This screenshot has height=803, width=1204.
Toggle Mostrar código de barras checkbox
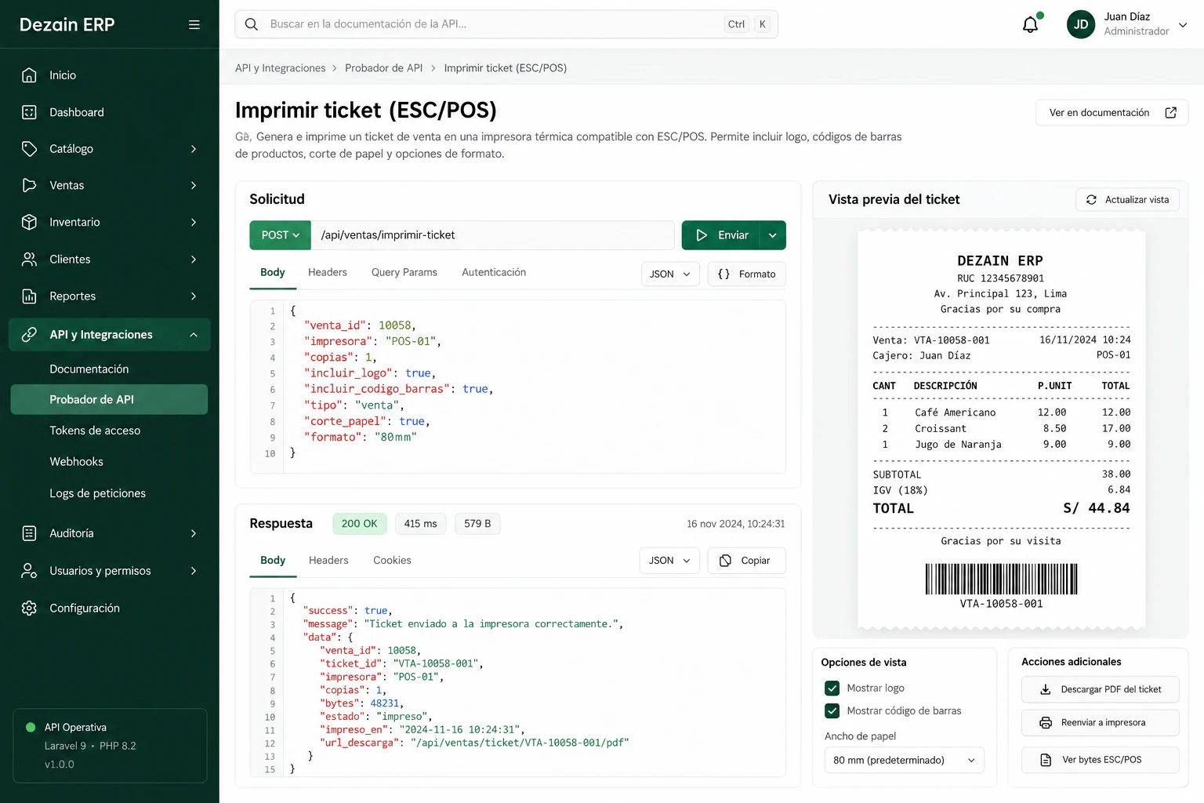point(832,710)
